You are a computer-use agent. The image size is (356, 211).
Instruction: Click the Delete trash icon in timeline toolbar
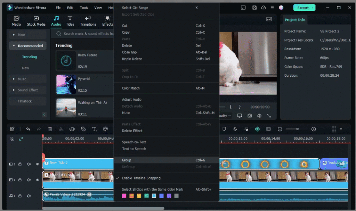[50, 129]
